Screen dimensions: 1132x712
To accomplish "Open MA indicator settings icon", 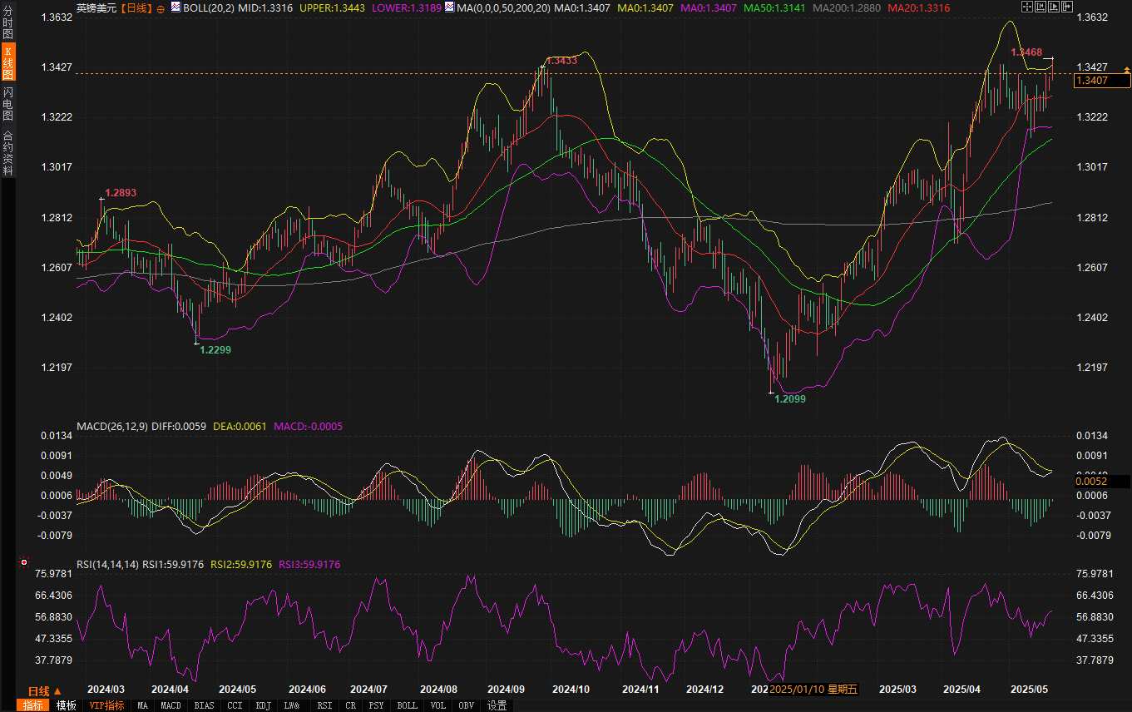I will (450, 7).
